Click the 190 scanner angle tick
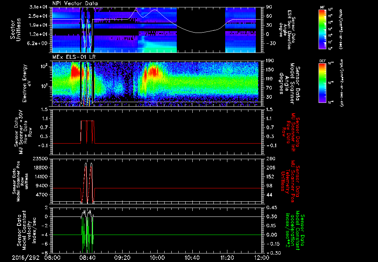378x262 pixels. [x=270, y=60]
